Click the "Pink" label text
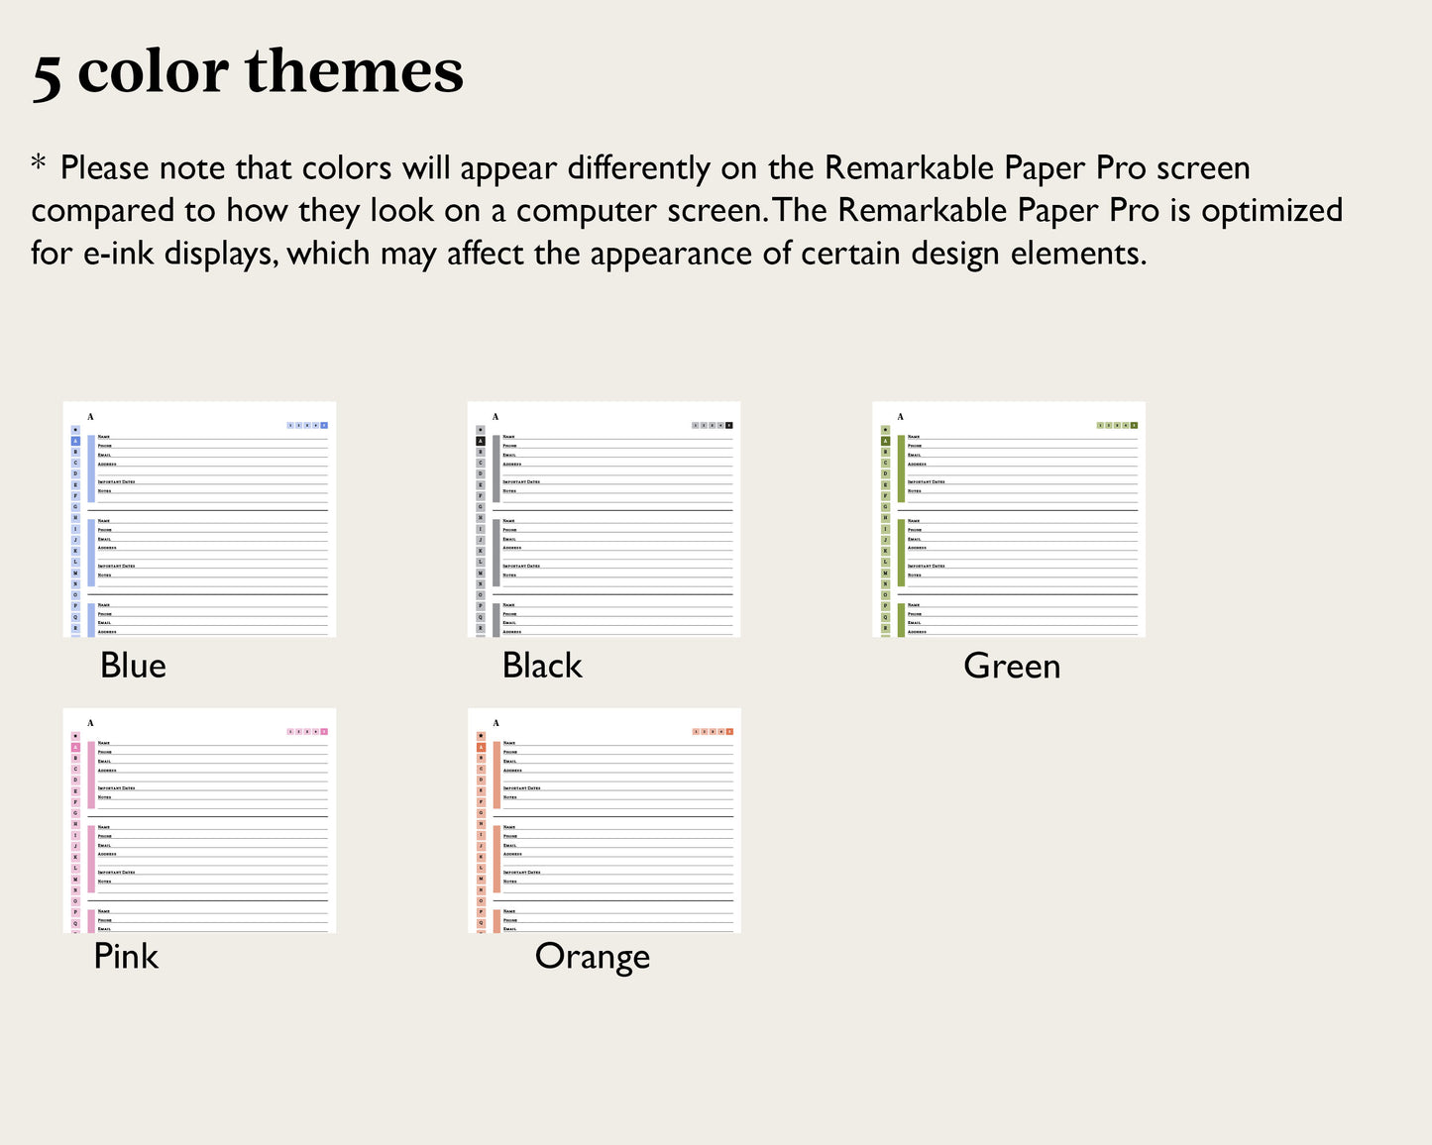Screen dimensions: 1432x1145 point(126,956)
